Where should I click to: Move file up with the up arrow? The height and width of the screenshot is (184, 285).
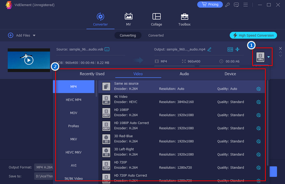tap(280, 52)
